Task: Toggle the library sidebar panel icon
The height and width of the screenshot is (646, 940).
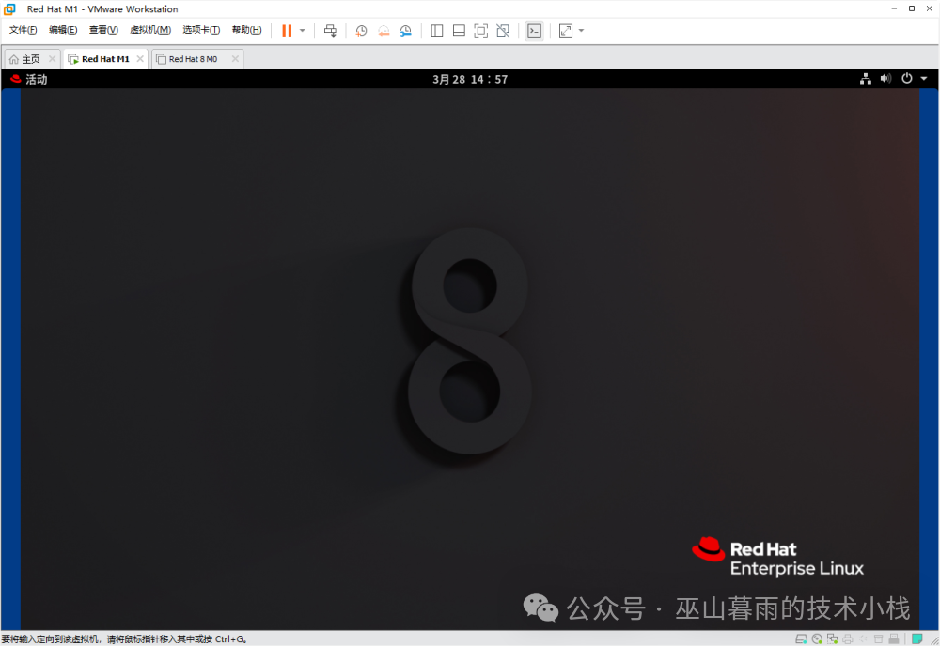Action: 436,30
